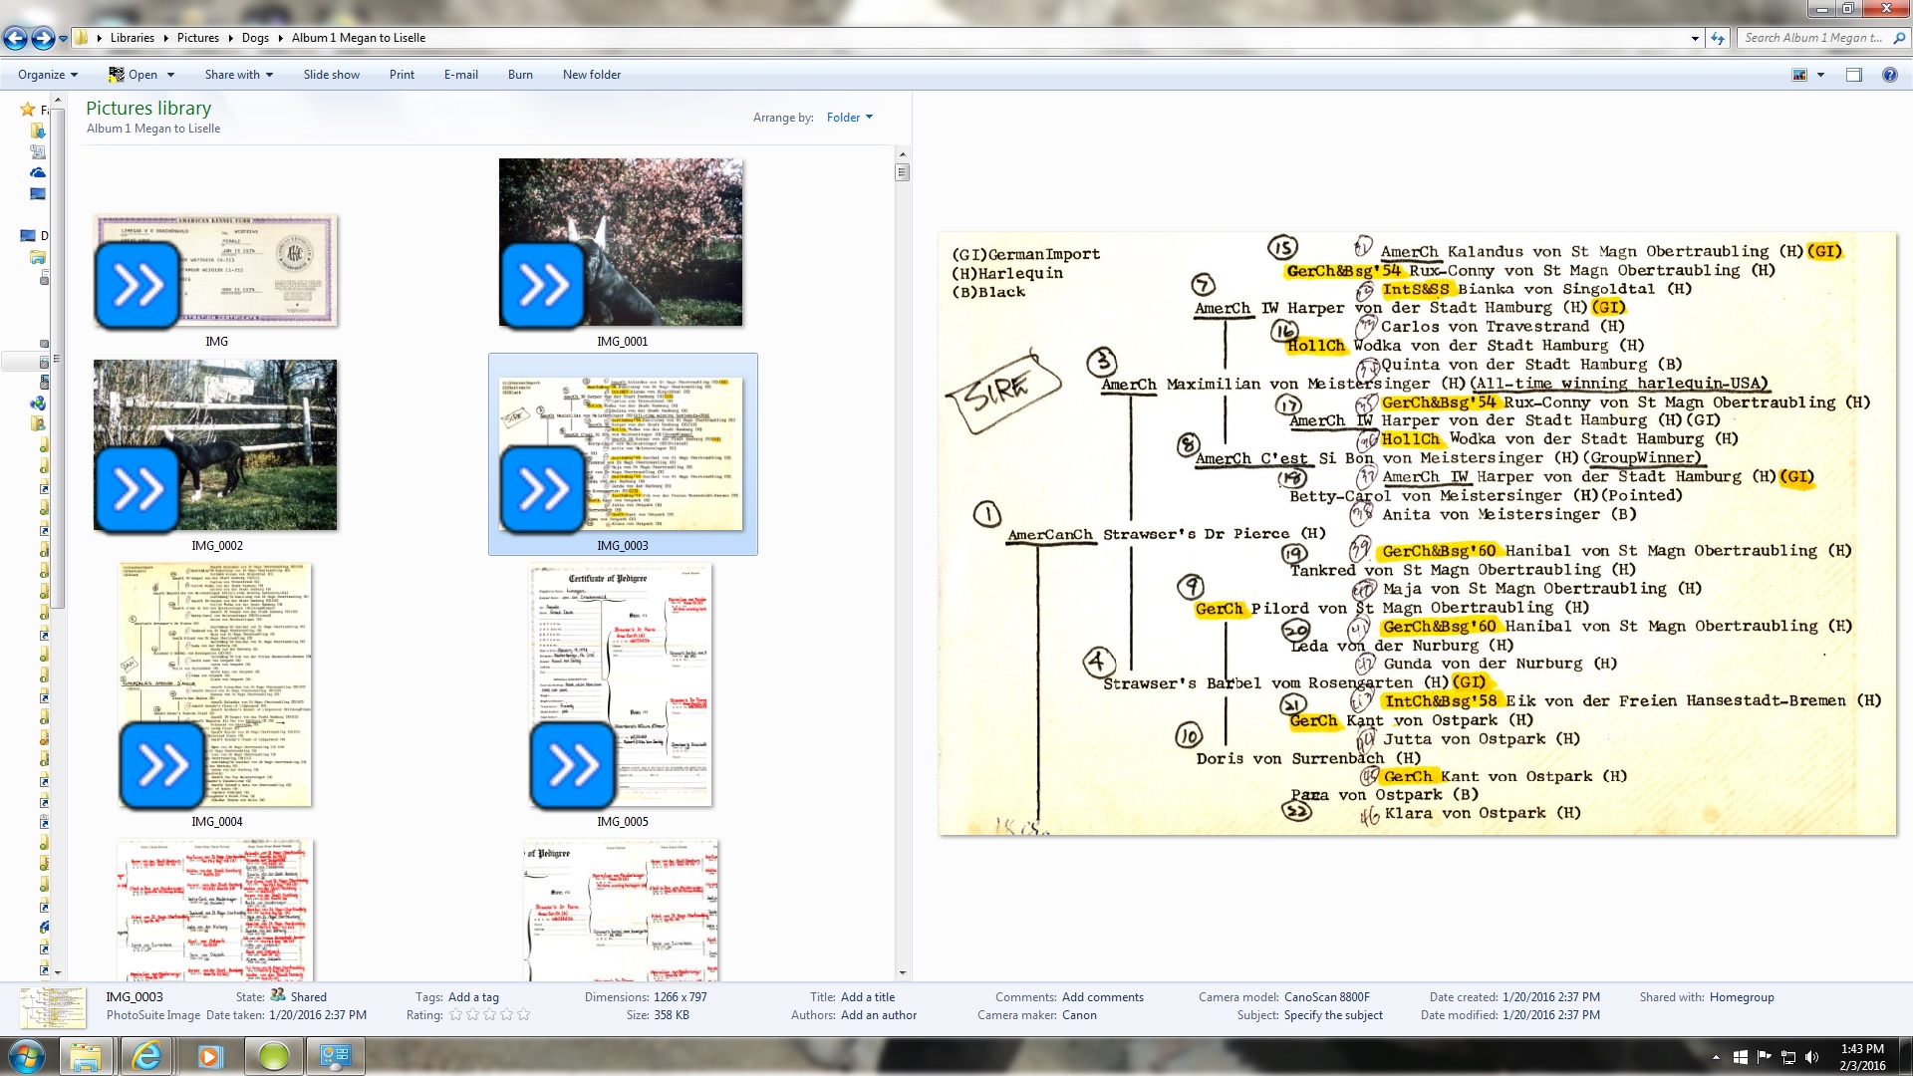Select the Recent Places icon in Favorites

pos(38,151)
